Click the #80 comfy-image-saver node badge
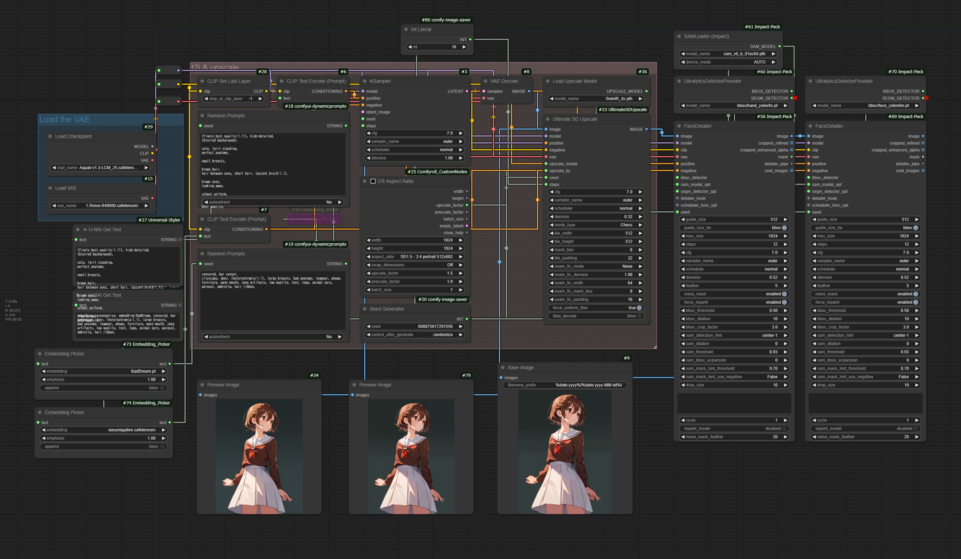 pyautogui.click(x=446, y=20)
